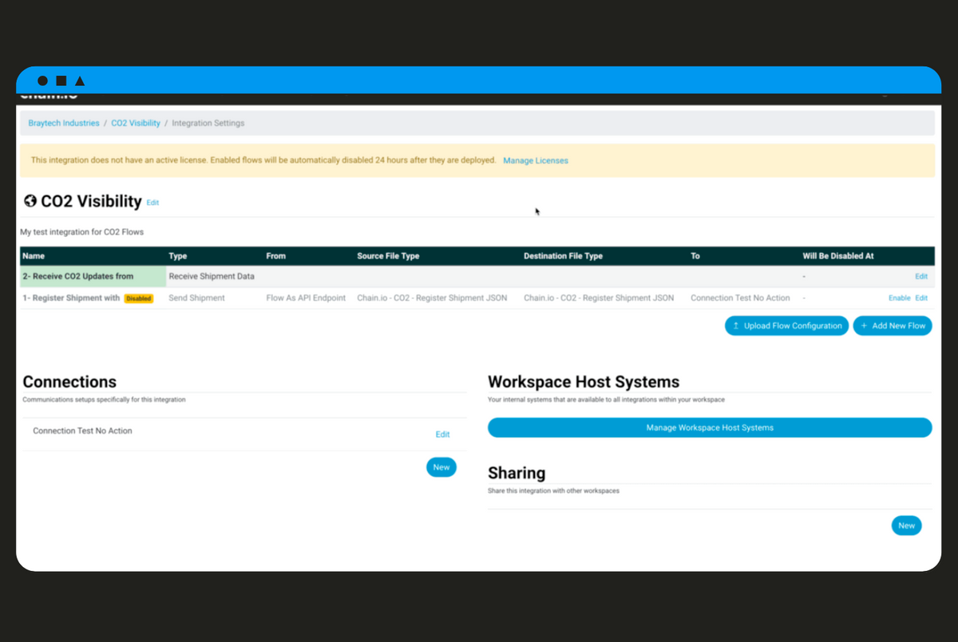Click the globe icon beside CO2 Visibility title
958x642 pixels.
tap(30, 201)
